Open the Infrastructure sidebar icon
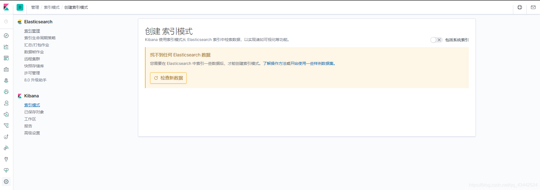This screenshot has height=190, width=540. point(6,103)
